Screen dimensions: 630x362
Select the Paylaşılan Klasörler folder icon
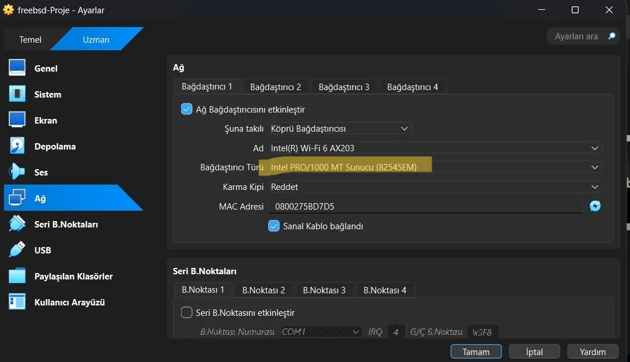tap(17, 276)
